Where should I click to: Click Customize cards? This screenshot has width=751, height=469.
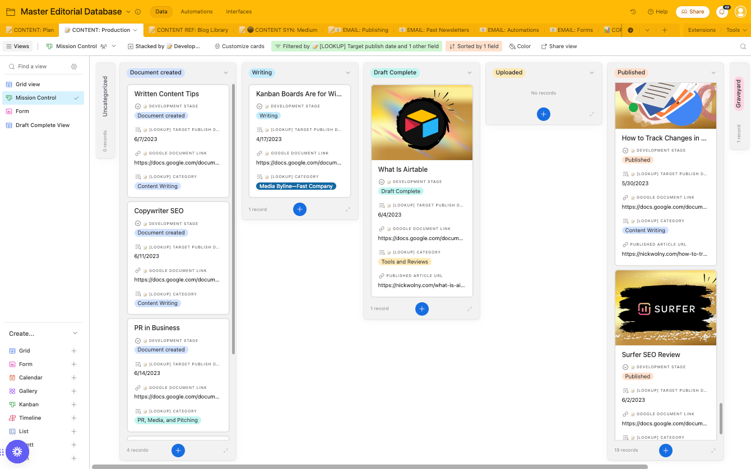coord(239,46)
